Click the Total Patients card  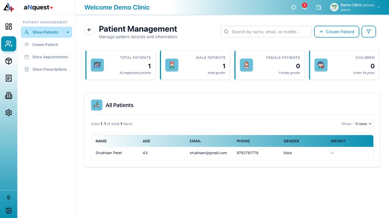pyautogui.click(x=120, y=65)
